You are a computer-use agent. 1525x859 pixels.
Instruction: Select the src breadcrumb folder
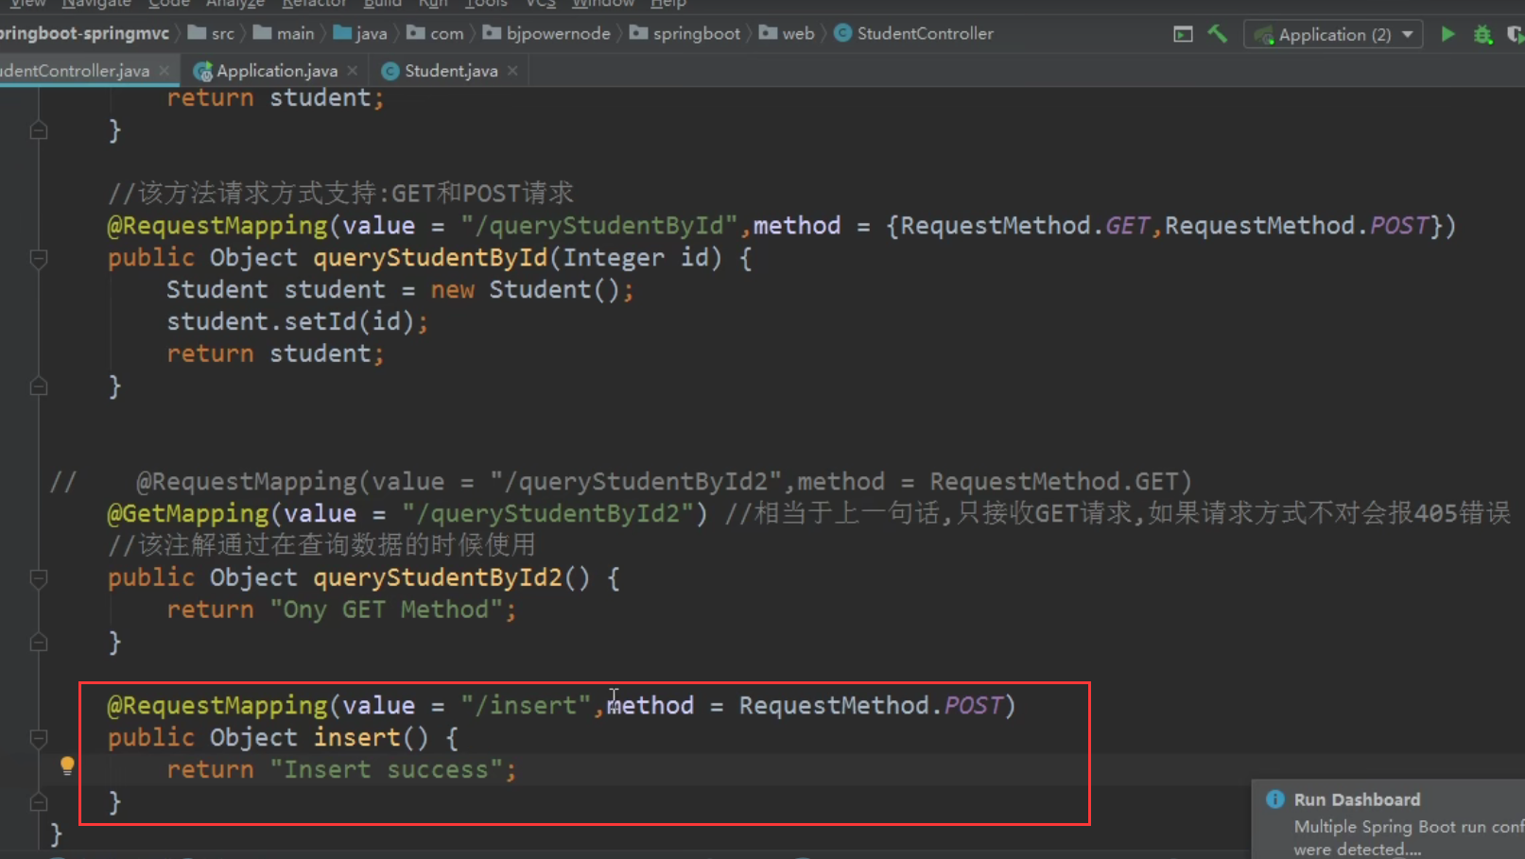[x=212, y=34]
